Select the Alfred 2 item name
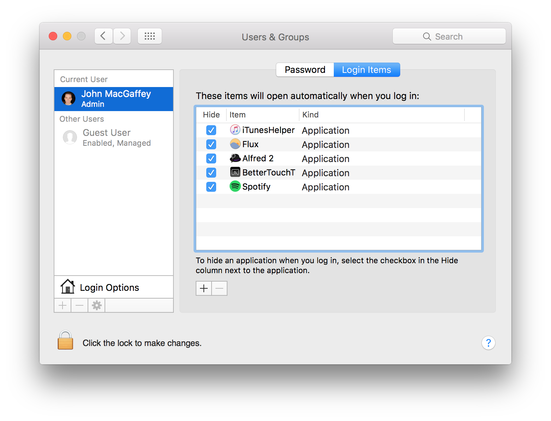 pos(258,158)
